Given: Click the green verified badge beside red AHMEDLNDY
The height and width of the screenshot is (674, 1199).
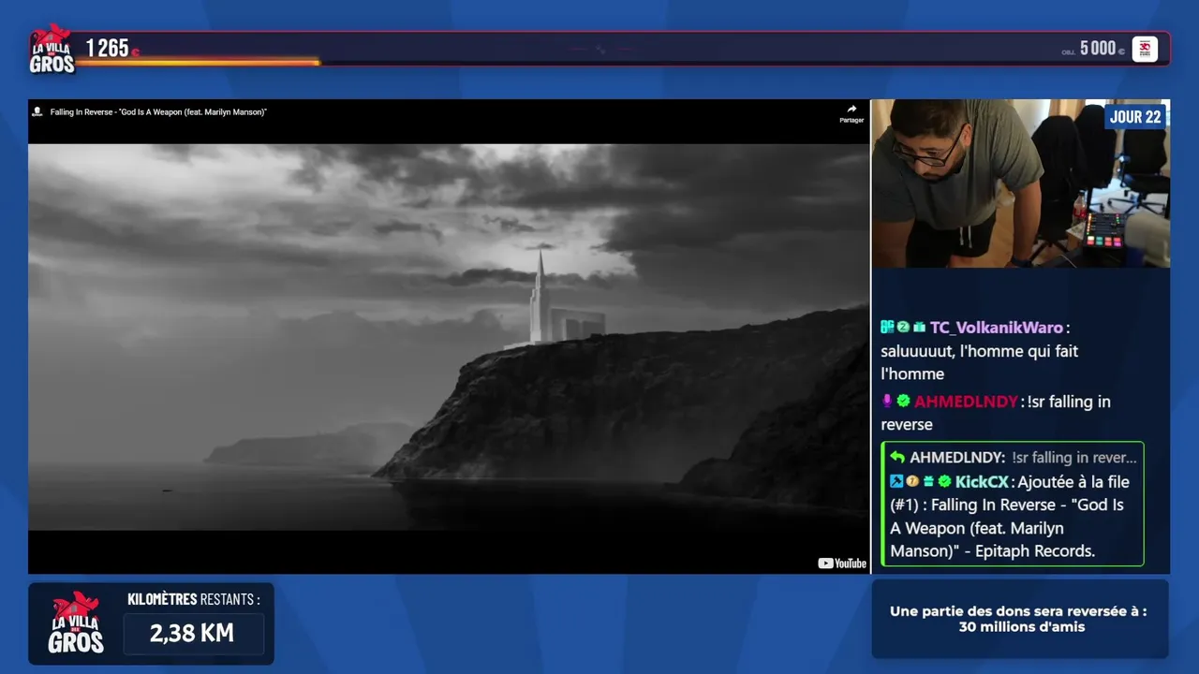Looking at the screenshot, I should point(903,402).
